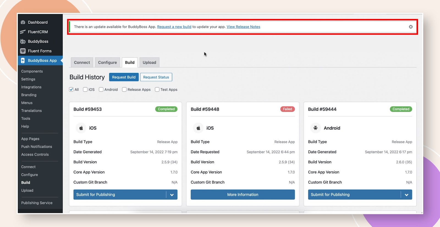Click the Dashboard gauge icon in sidebar
Screen dimensions: 440x227
(x=23, y=22)
